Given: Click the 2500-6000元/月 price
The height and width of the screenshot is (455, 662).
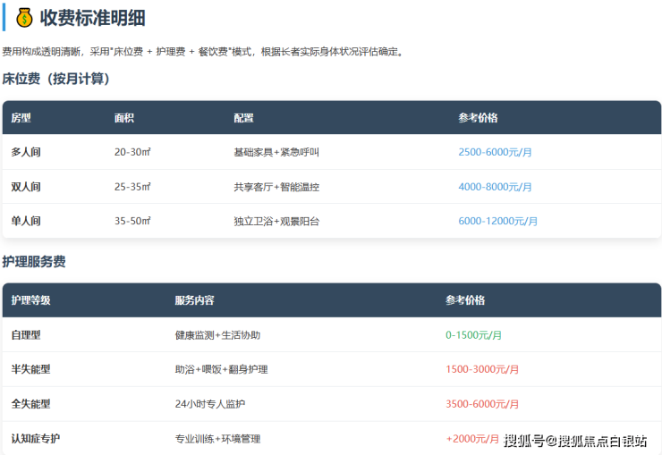Looking at the screenshot, I should pos(495,152).
